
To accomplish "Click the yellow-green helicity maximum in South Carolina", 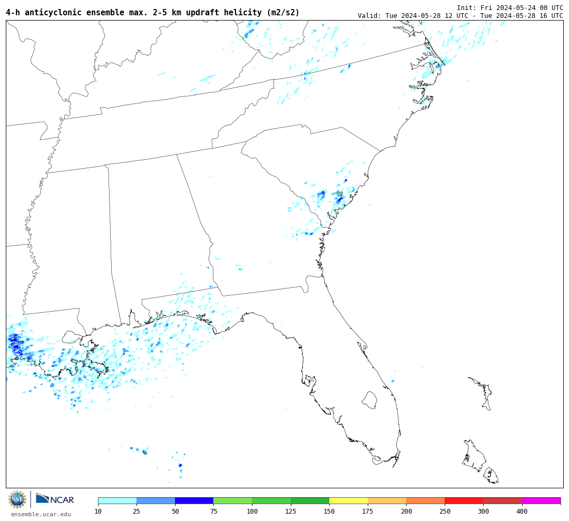I will pyautogui.click(x=340, y=194).
